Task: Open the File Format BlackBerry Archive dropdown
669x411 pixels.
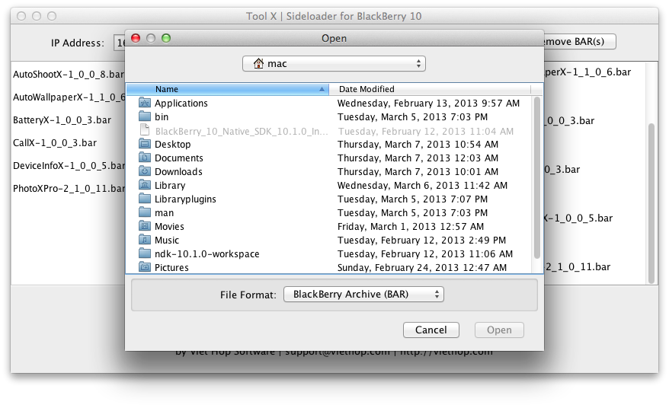Action: tap(363, 295)
